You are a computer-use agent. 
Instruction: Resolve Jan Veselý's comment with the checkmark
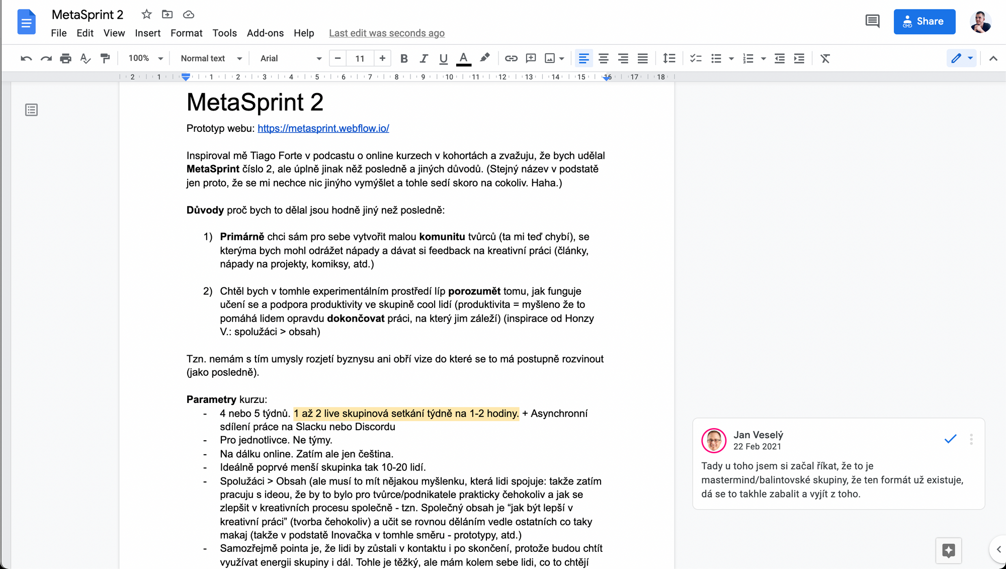coord(950,439)
